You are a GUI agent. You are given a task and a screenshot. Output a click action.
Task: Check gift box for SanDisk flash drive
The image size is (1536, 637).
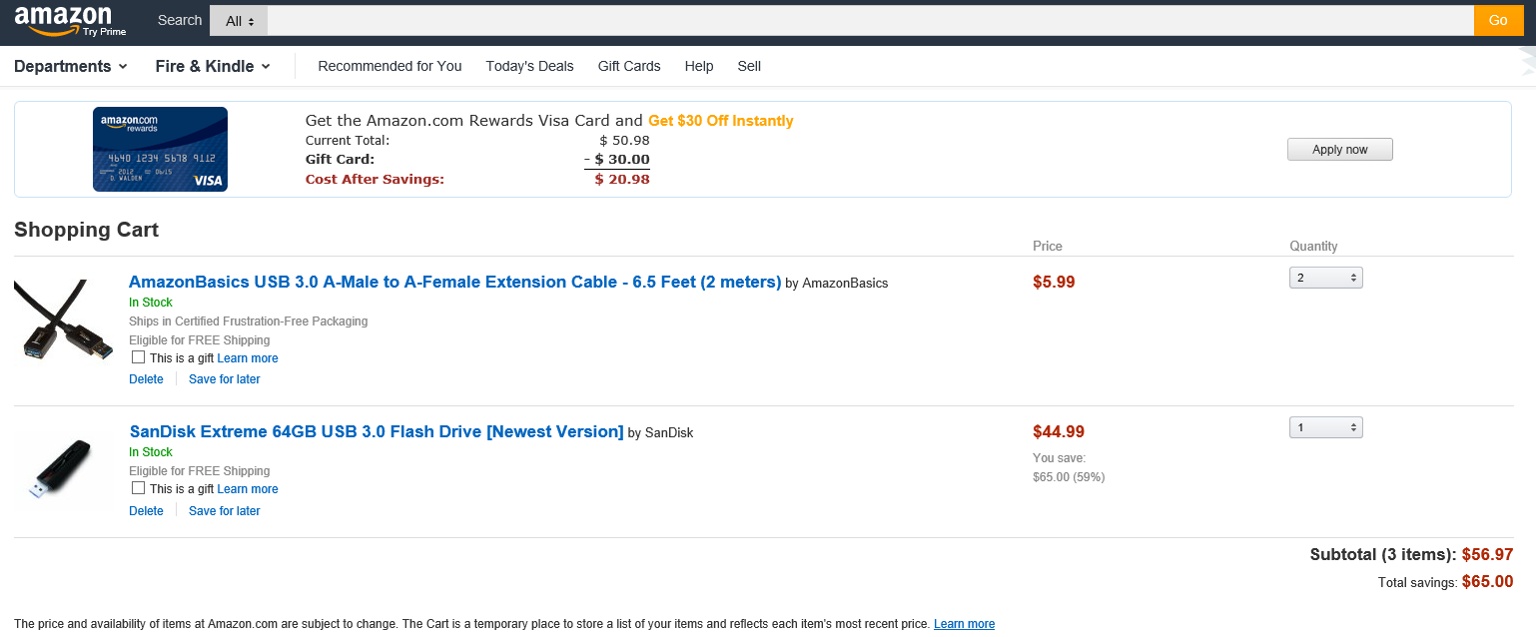pyautogui.click(x=139, y=488)
